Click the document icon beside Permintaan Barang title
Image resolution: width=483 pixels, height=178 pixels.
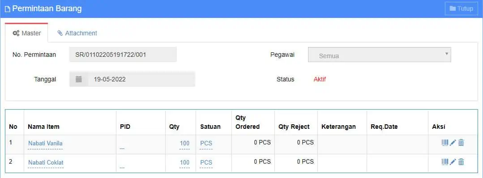tap(8, 9)
